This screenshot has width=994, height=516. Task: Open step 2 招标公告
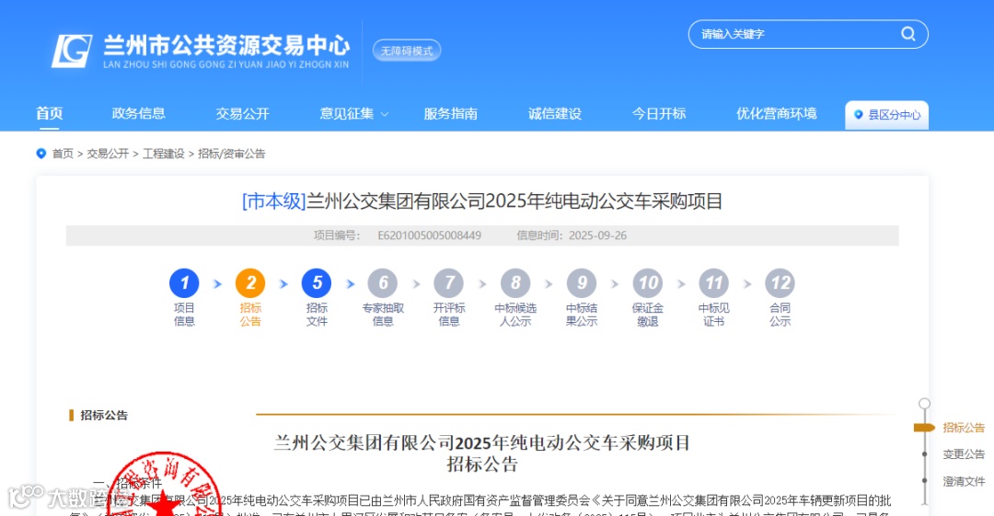point(250,297)
